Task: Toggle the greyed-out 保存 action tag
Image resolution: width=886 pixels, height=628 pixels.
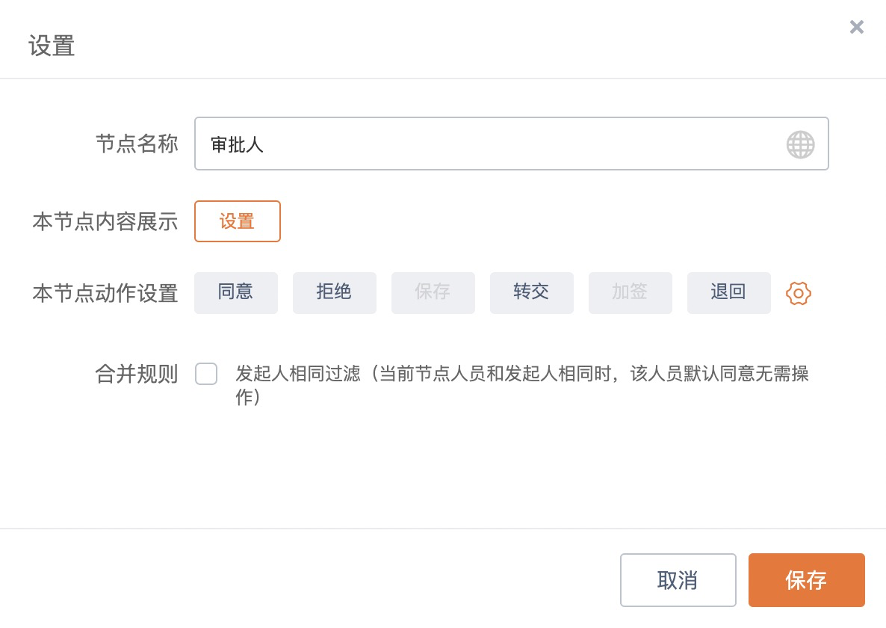Action: click(433, 292)
